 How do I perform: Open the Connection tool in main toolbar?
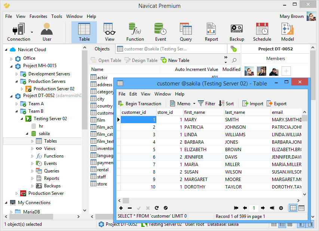[x=19, y=32]
